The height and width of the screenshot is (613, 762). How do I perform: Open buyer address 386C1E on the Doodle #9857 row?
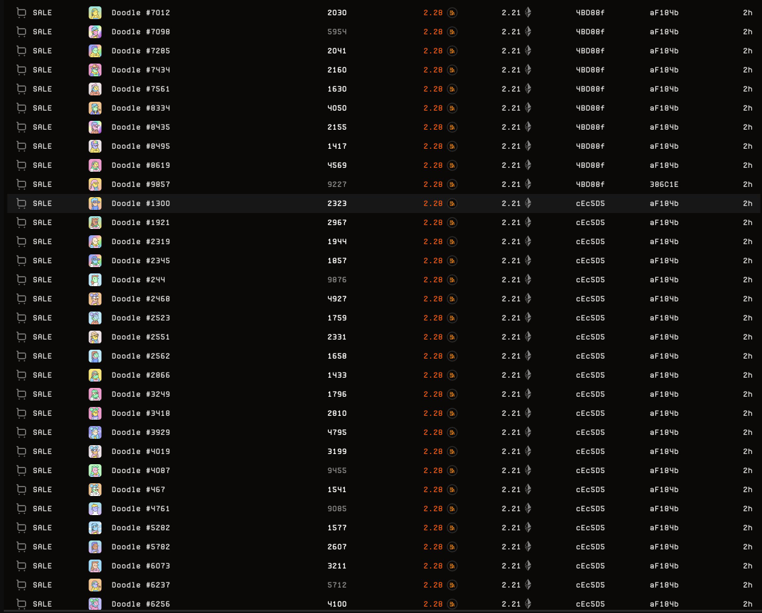[x=664, y=184]
